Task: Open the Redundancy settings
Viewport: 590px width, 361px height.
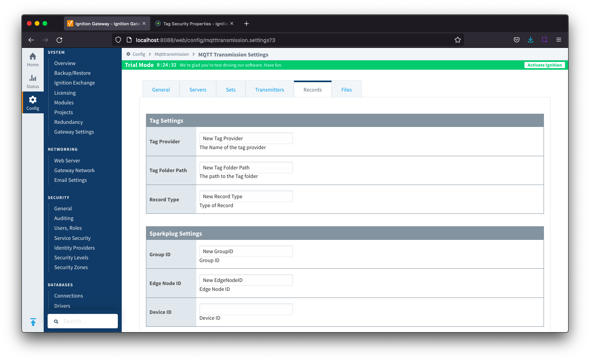Action: 69,122
